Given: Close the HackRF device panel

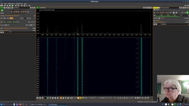Looking at the screenshot, I should [35, 8].
